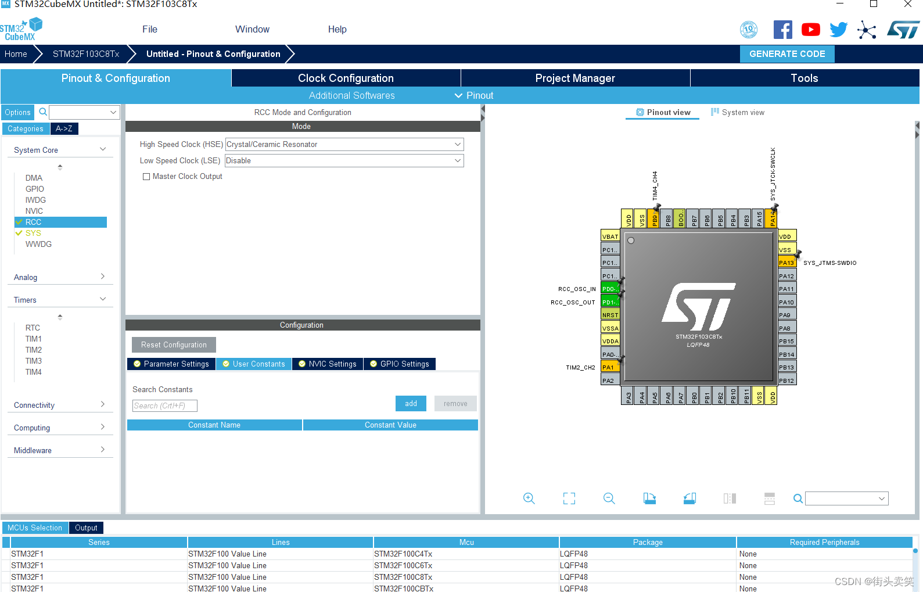Click the category search magnifier icon
The height and width of the screenshot is (592, 923).
[43, 112]
